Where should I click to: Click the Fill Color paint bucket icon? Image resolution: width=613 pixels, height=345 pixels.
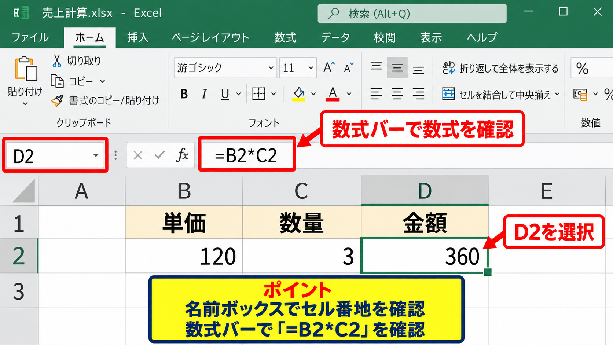coord(299,94)
